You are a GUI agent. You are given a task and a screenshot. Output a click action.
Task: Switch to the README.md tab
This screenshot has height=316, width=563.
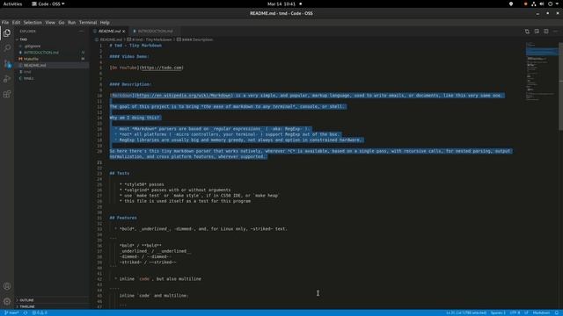click(x=109, y=32)
